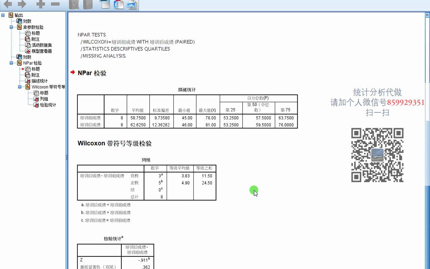Click the NPar 检验 heading in output
The height and width of the screenshot is (269, 430).
click(92, 73)
